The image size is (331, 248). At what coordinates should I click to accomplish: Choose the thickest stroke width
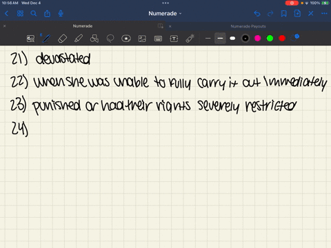[x=232, y=39]
